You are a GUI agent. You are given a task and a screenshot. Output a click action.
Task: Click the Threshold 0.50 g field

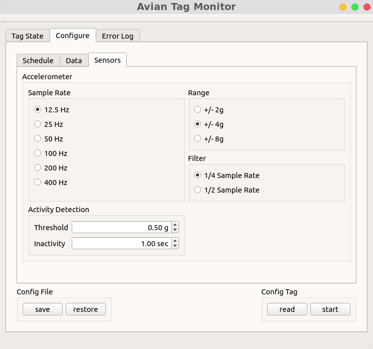click(122, 227)
